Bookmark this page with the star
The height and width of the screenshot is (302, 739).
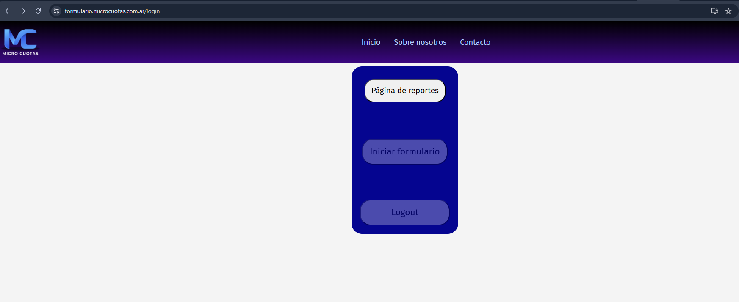[728, 11]
